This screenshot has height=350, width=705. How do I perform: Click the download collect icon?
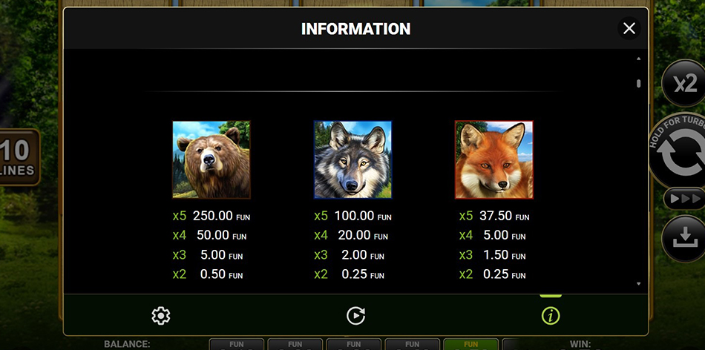coord(683,237)
